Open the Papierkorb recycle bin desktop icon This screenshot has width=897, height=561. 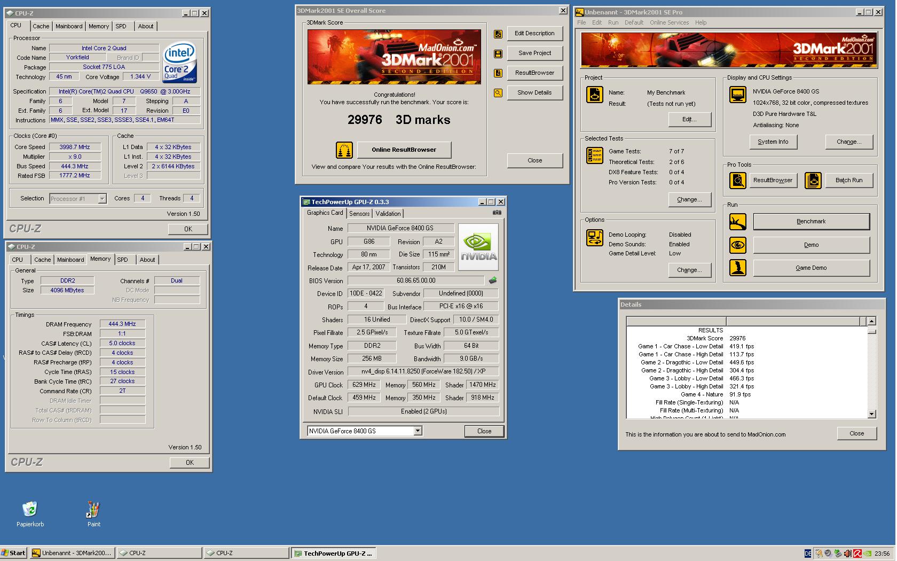(30, 514)
